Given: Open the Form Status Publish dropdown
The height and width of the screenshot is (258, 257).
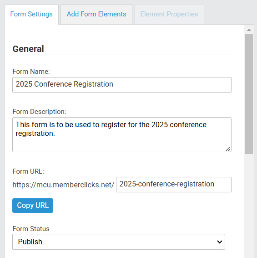Looking at the screenshot, I should (x=119, y=242).
